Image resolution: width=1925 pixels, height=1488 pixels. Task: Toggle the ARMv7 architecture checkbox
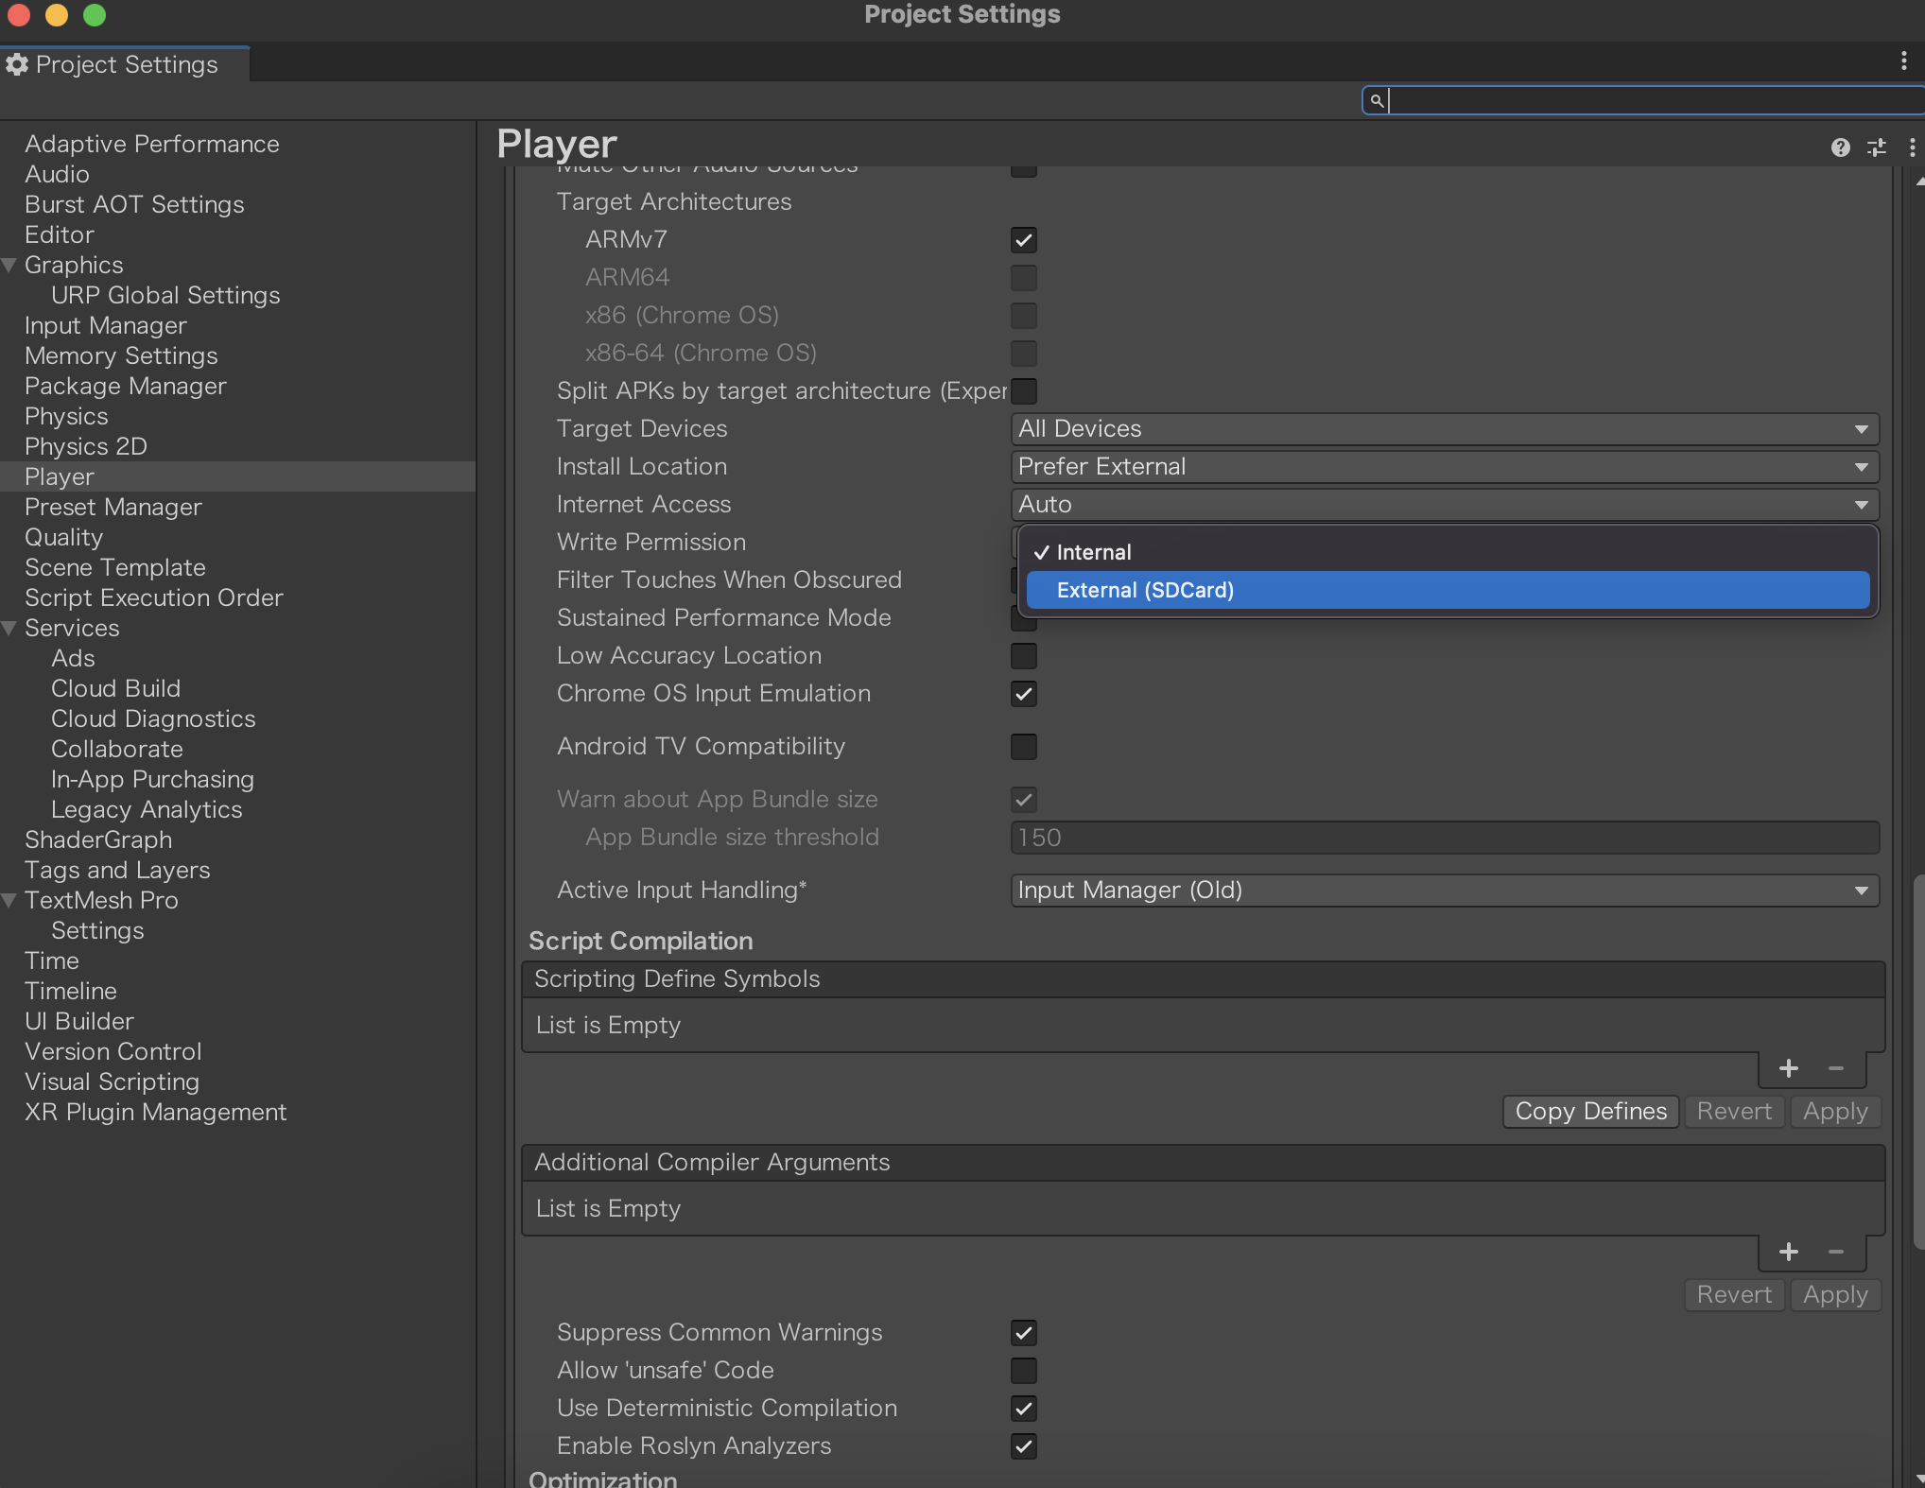pyautogui.click(x=1023, y=240)
